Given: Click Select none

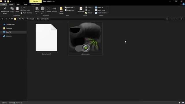Looking at the screenshot, I should click(x=100, y=10).
